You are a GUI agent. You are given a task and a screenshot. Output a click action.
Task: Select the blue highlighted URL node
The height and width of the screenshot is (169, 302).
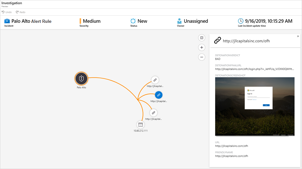click(158, 95)
